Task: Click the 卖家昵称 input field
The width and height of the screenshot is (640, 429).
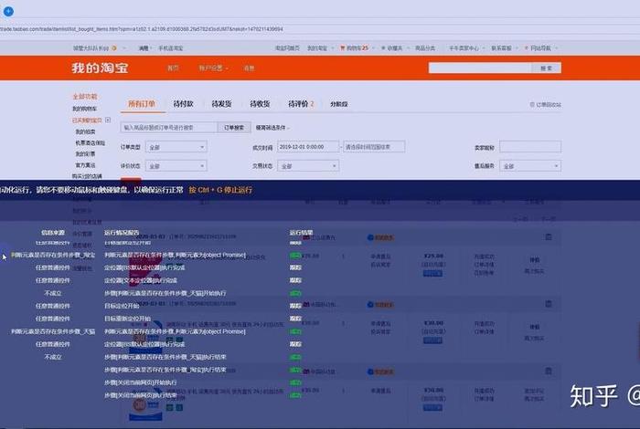Action: 530,147
